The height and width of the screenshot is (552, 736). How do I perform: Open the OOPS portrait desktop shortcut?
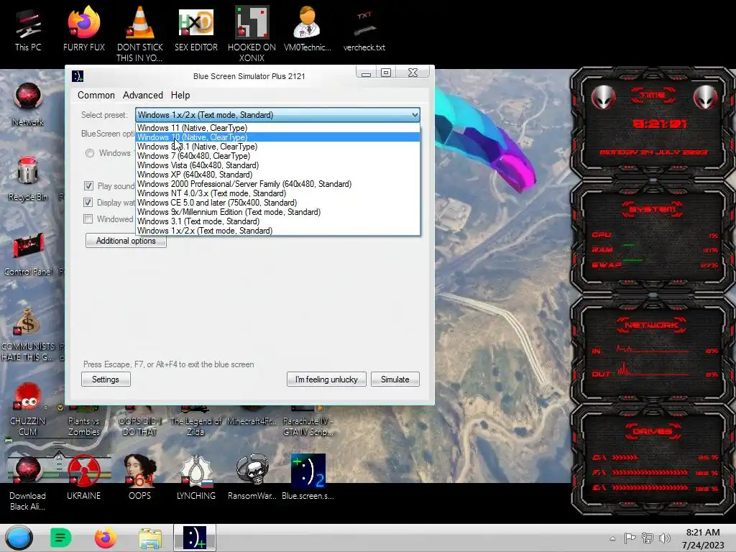[x=140, y=478]
